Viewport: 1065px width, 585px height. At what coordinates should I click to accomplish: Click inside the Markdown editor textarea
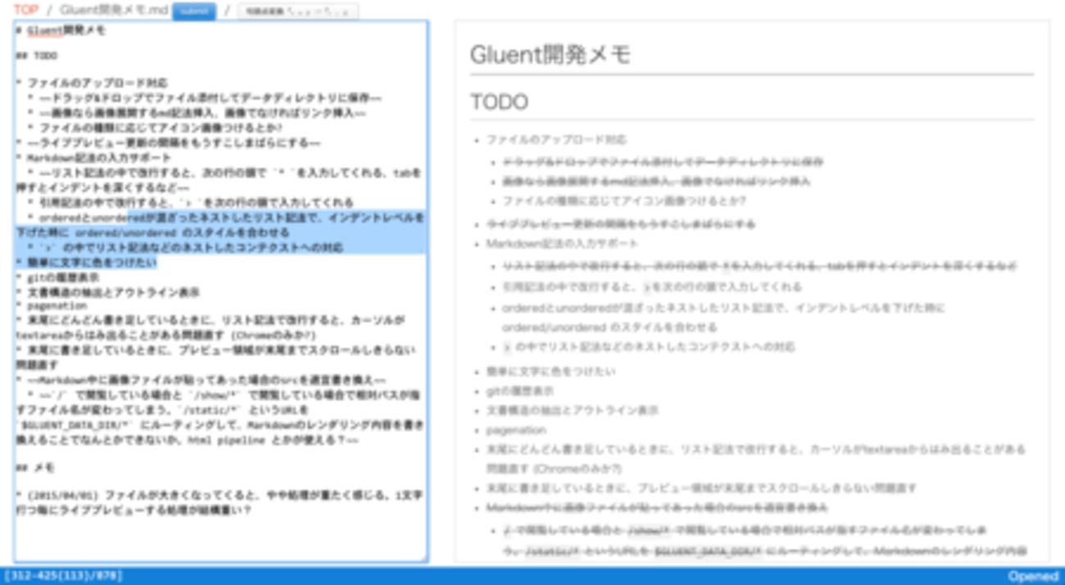click(x=220, y=291)
